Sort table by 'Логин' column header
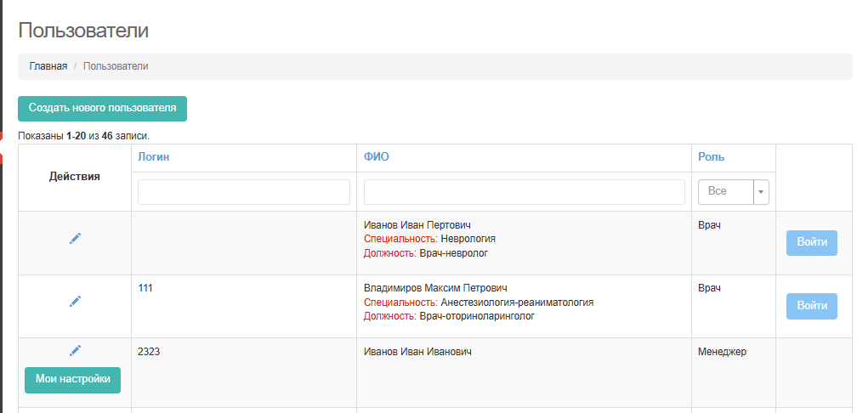The width and height of the screenshot is (857, 413). tap(152, 157)
